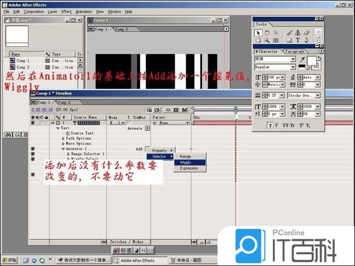Toggle eye for Wiggly Selector row
This screenshot has height=266, width=355.
pyautogui.click(x=33, y=159)
